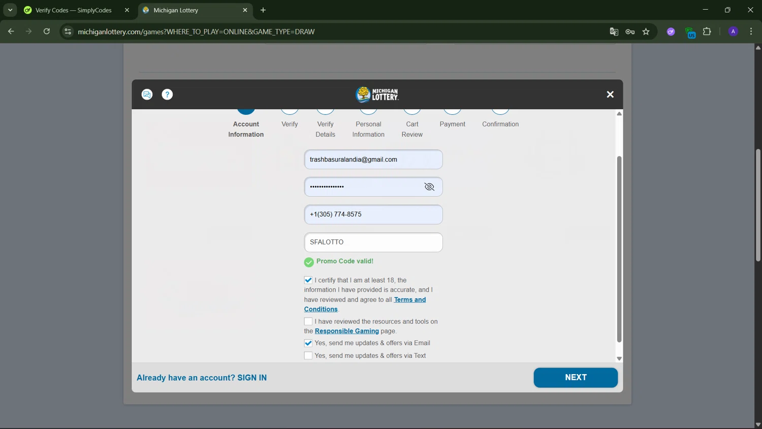Screen dimensions: 762x429
Task: Open the green US extension icon
Action: pyautogui.click(x=690, y=33)
